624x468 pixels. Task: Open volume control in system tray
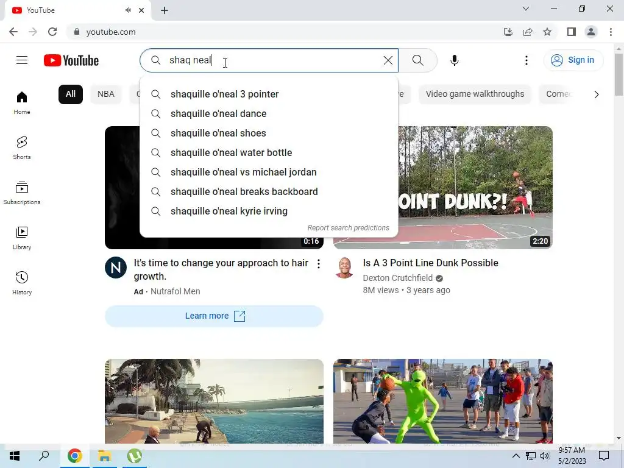[545, 456]
